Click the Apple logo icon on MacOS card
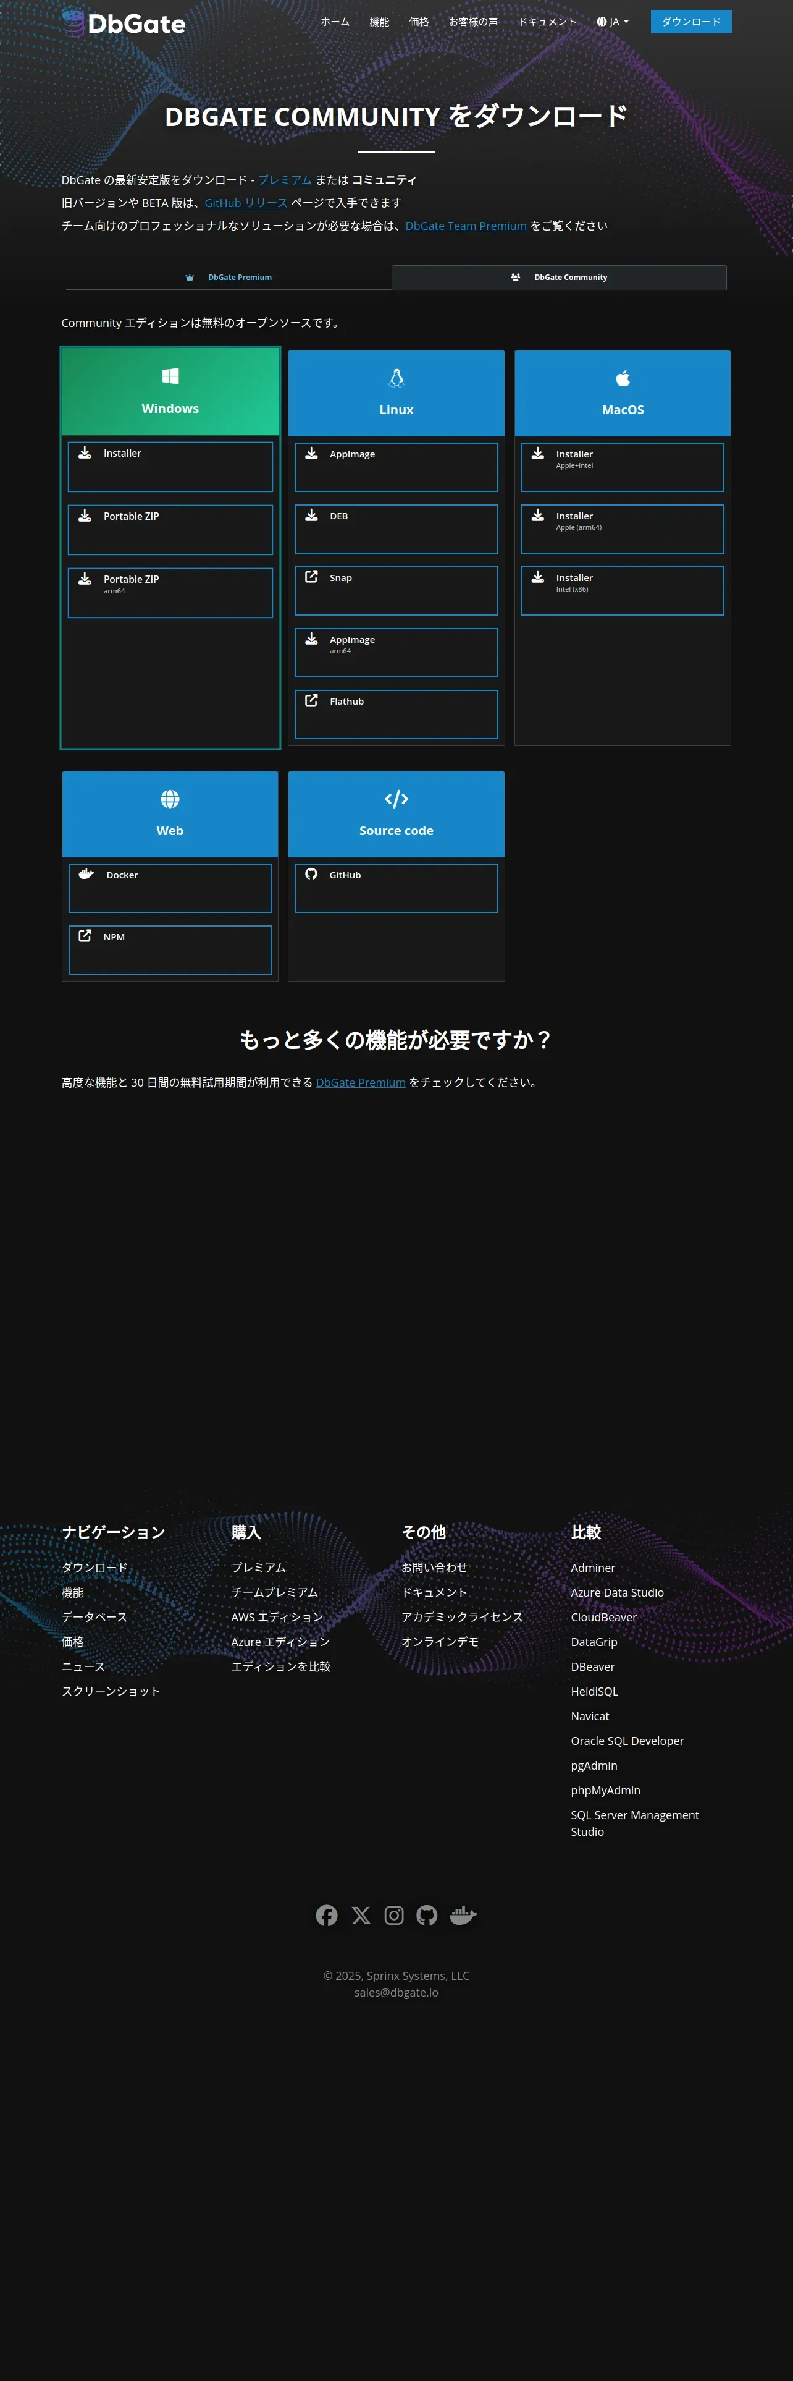Screen dimensions: 793x2381 [623, 377]
